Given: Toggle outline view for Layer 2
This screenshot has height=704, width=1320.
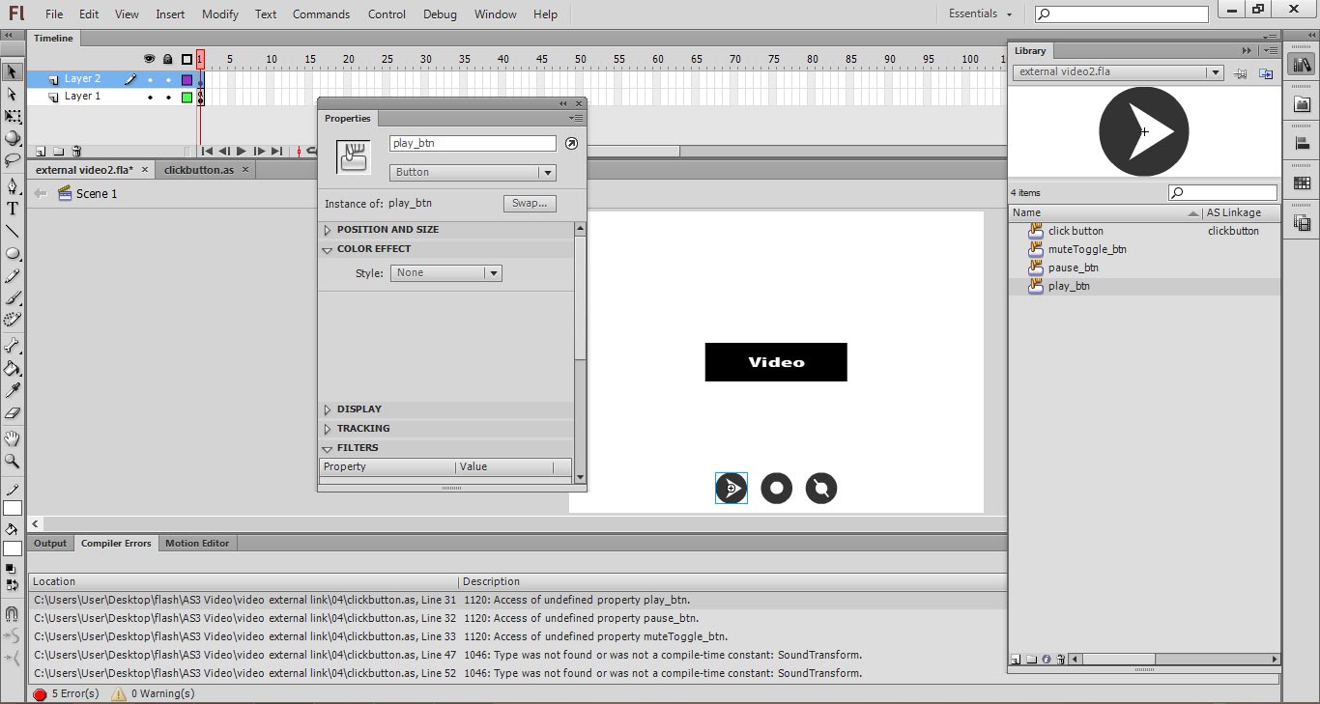Looking at the screenshot, I should pyautogui.click(x=187, y=79).
